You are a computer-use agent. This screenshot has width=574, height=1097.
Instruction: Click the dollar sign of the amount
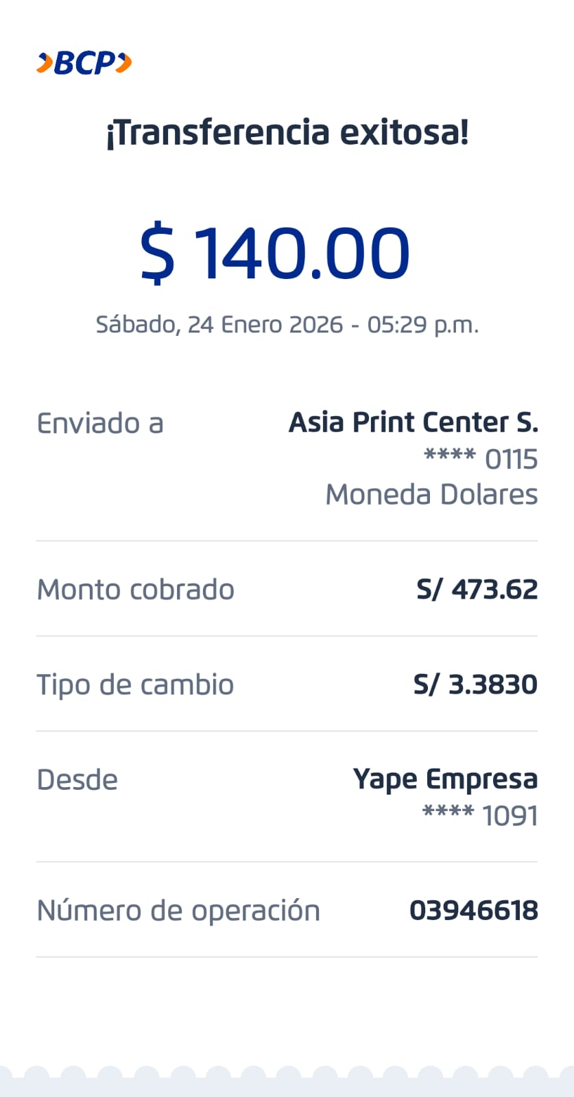coord(157,252)
